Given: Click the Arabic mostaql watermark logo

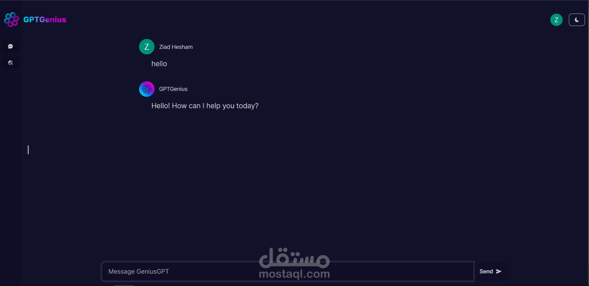Looking at the screenshot, I should (294, 258).
